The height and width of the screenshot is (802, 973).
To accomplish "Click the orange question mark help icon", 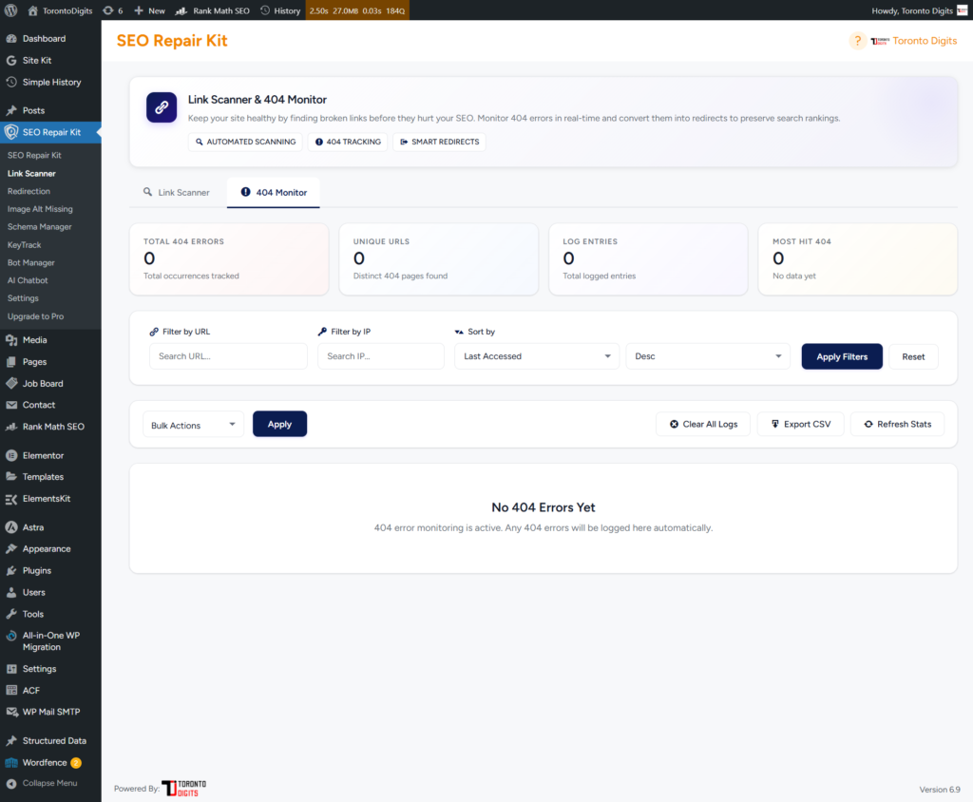I will click(857, 41).
